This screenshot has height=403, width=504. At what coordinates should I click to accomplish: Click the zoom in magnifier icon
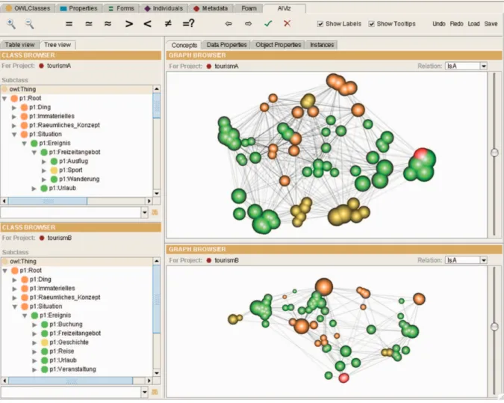coord(11,24)
